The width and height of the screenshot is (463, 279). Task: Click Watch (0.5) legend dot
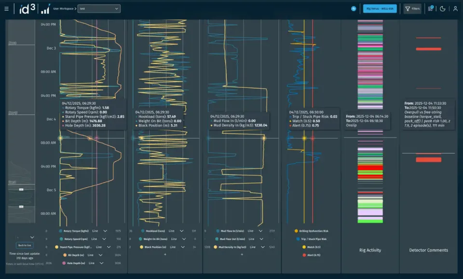pos(304,247)
